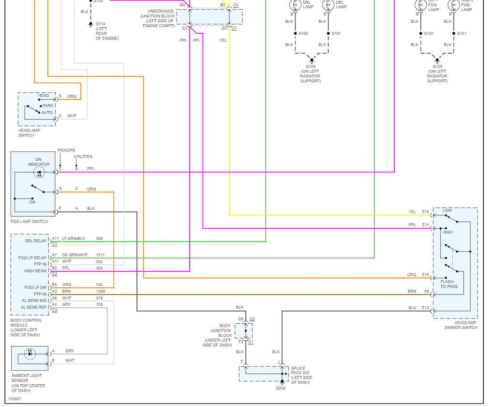Image resolution: width=492 pixels, height=407 pixels.
Task: Click the diagram number 133937
Action: click(15, 399)
